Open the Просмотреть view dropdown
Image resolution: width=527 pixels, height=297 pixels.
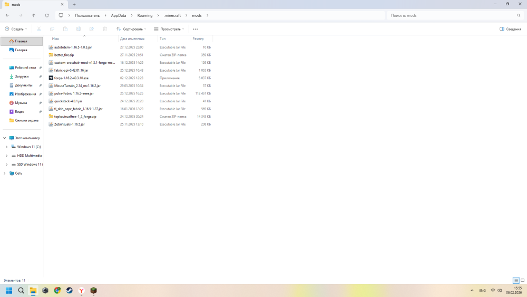click(169, 29)
